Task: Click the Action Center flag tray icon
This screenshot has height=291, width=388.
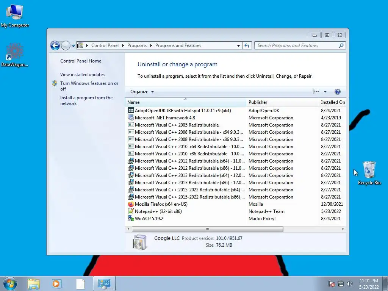Action: point(332,284)
